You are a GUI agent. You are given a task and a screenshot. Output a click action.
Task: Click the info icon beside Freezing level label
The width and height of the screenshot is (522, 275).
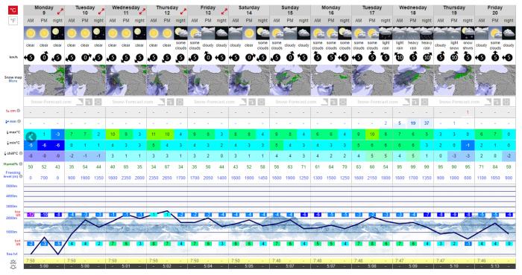tap(21, 176)
